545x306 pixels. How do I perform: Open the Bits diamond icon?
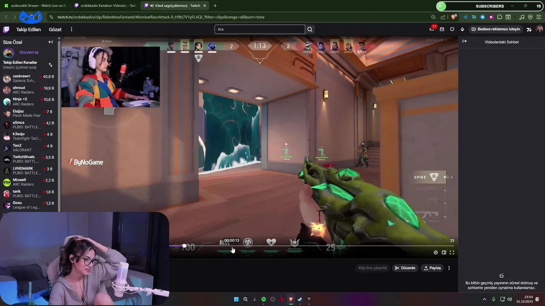462,29
